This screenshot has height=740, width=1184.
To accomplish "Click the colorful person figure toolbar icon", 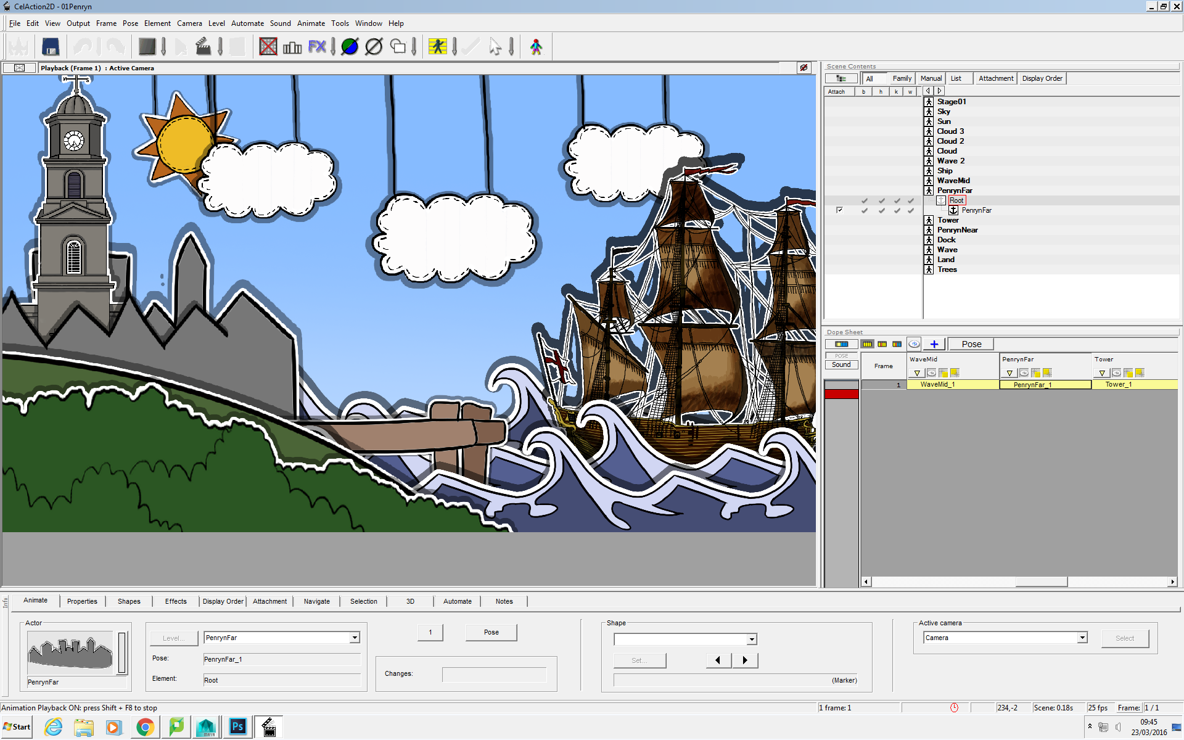I will coord(536,47).
